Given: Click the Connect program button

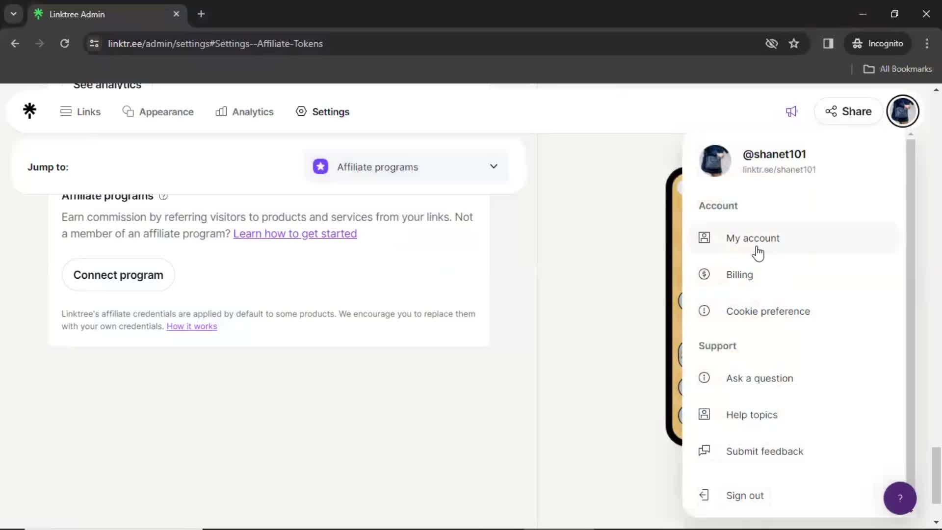Looking at the screenshot, I should point(118,274).
